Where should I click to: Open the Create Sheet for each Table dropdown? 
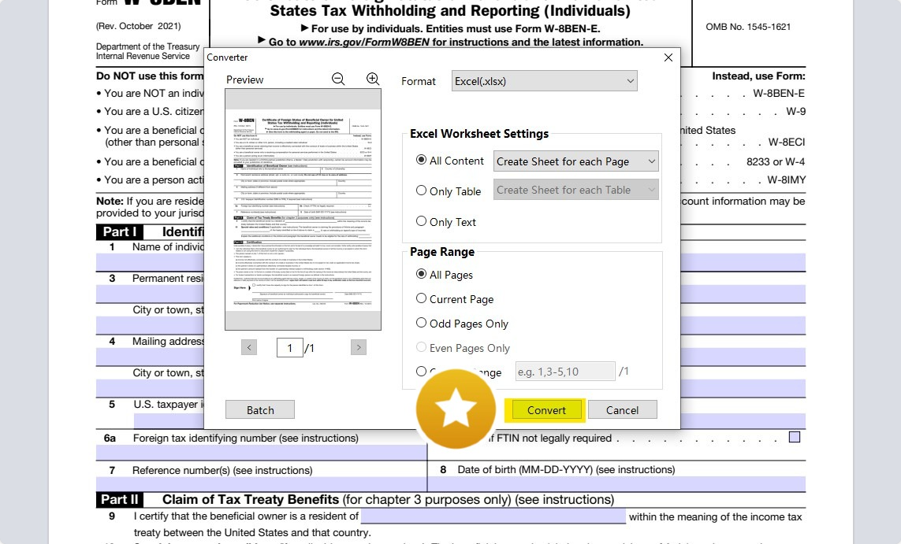tap(575, 190)
